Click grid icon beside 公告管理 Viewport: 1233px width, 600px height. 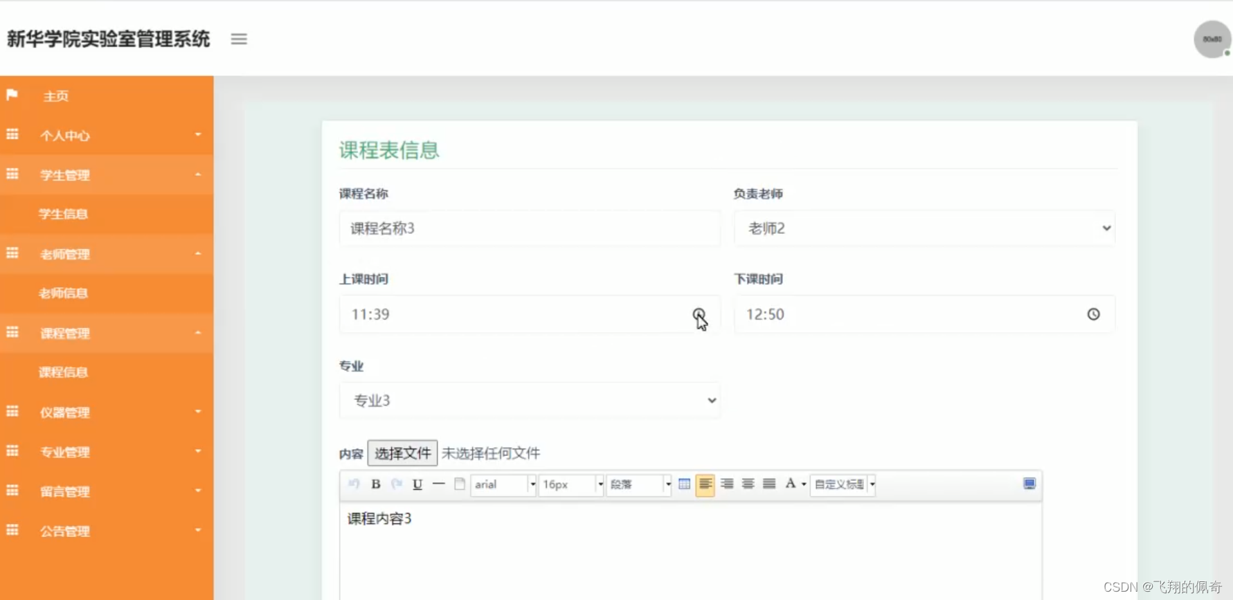[x=12, y=529]
